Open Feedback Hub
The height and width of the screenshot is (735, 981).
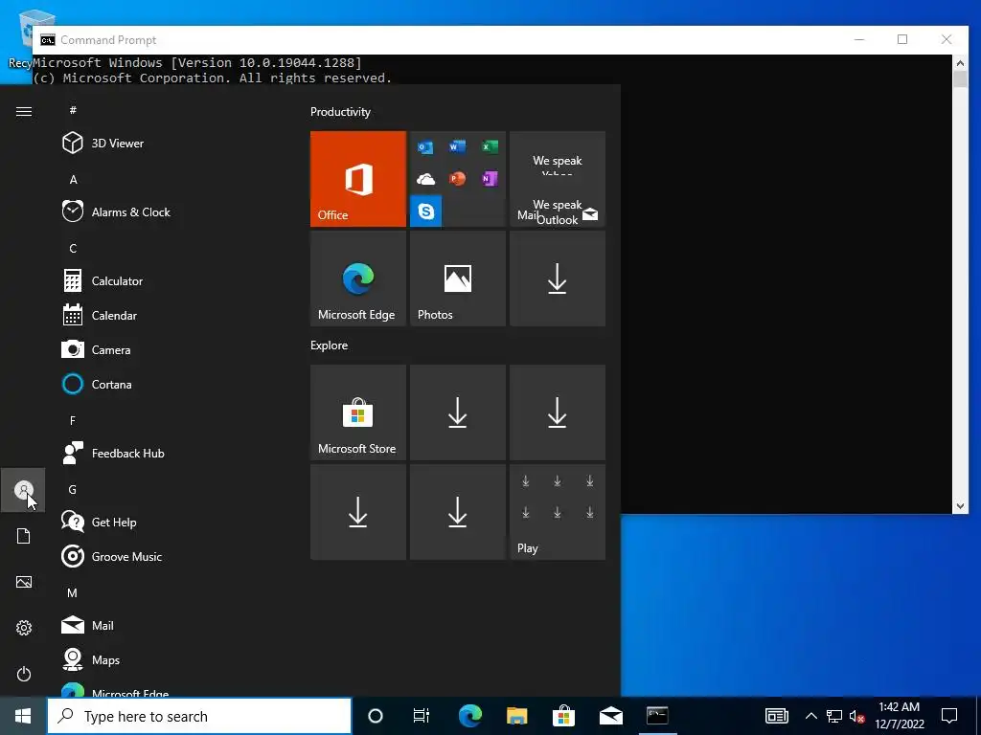169,453
